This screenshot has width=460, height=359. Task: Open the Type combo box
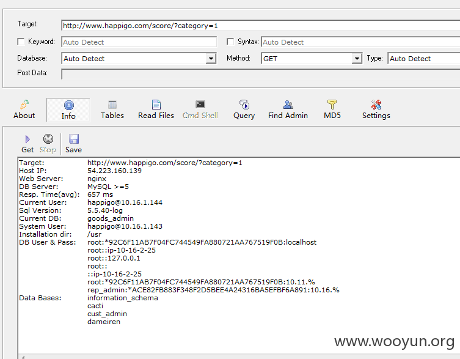point(424,59)
